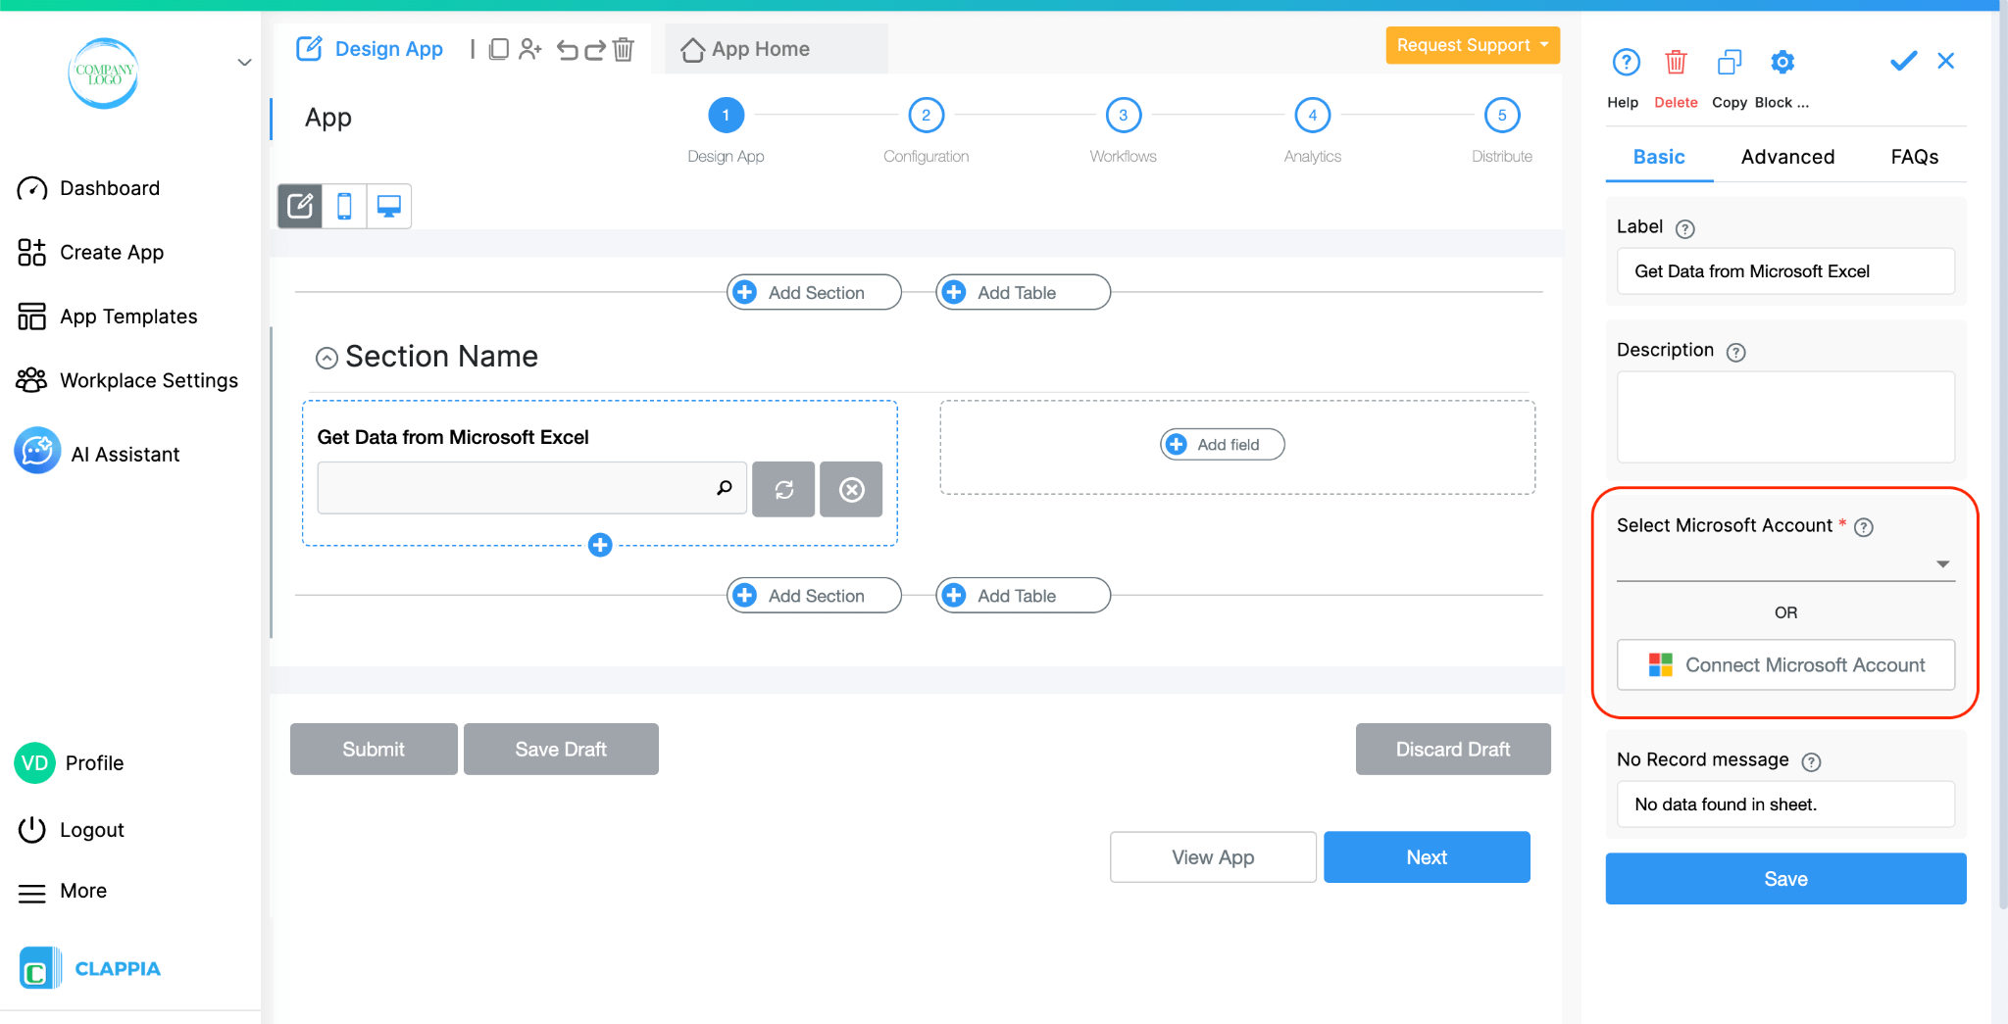Click the Label input field
2008x1024 pixels.
[1785, 271]
